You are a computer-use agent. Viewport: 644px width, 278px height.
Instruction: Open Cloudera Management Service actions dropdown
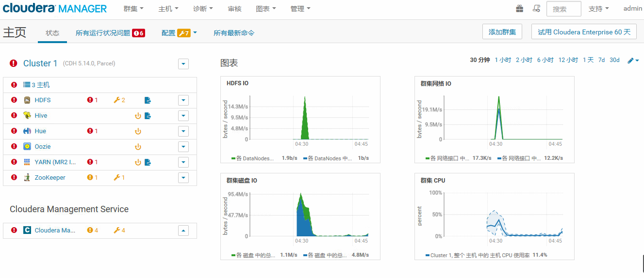183,231
